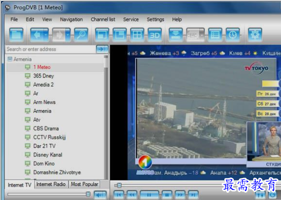Open the File menu
281x200 pixels.
click(x=14, y=20)
